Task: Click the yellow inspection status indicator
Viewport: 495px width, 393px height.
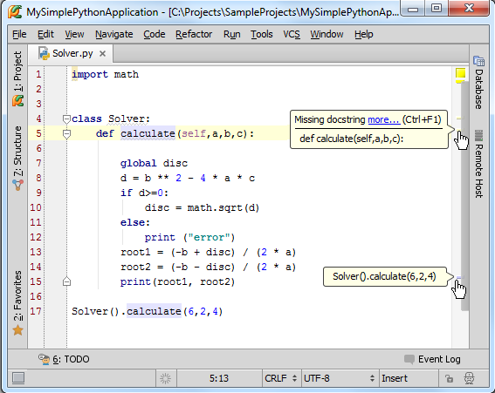Action: tap(461, 73)
